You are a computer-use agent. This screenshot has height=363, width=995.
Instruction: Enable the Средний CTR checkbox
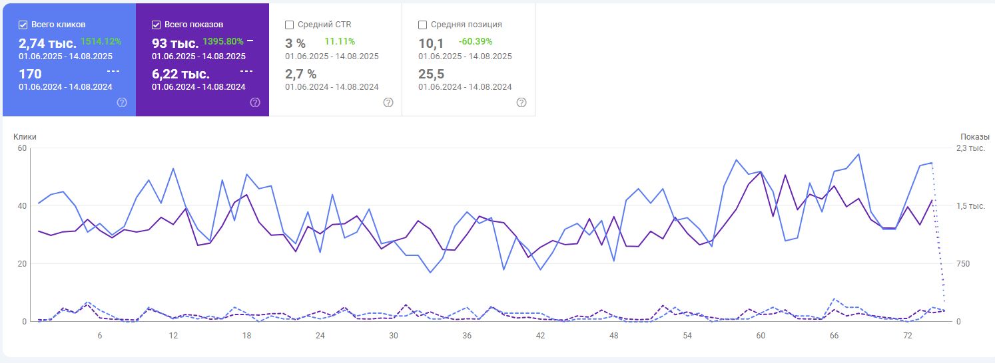click(x=289, y=25)
